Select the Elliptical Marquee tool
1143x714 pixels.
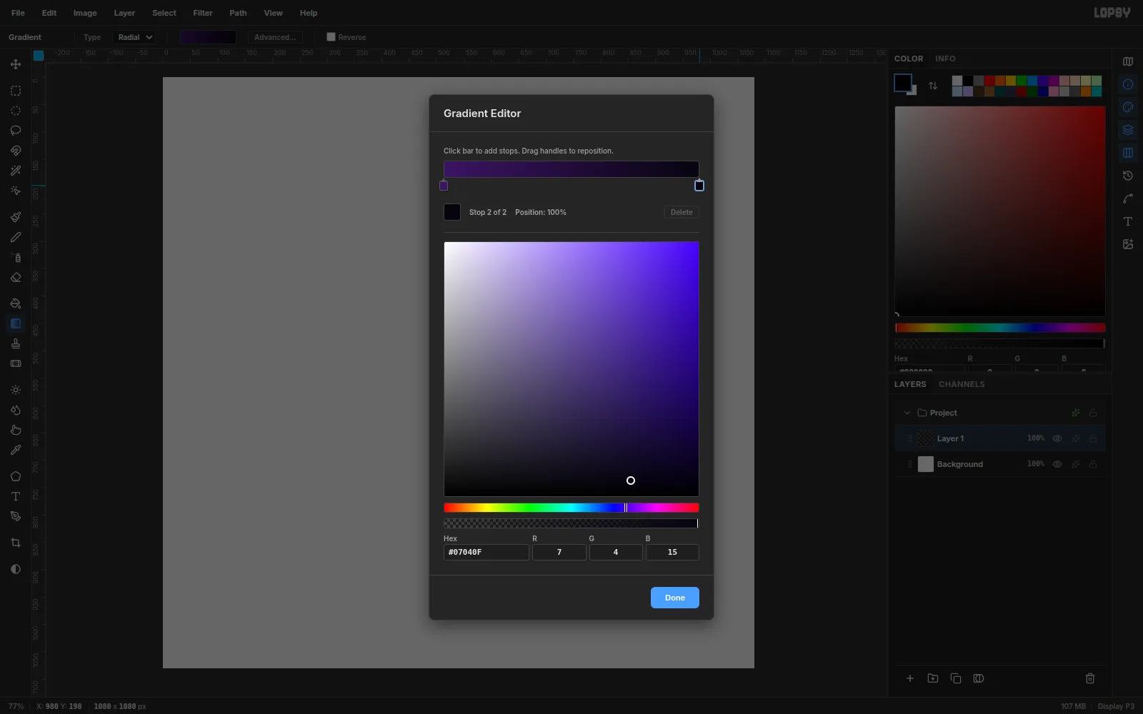pos(16,111)
